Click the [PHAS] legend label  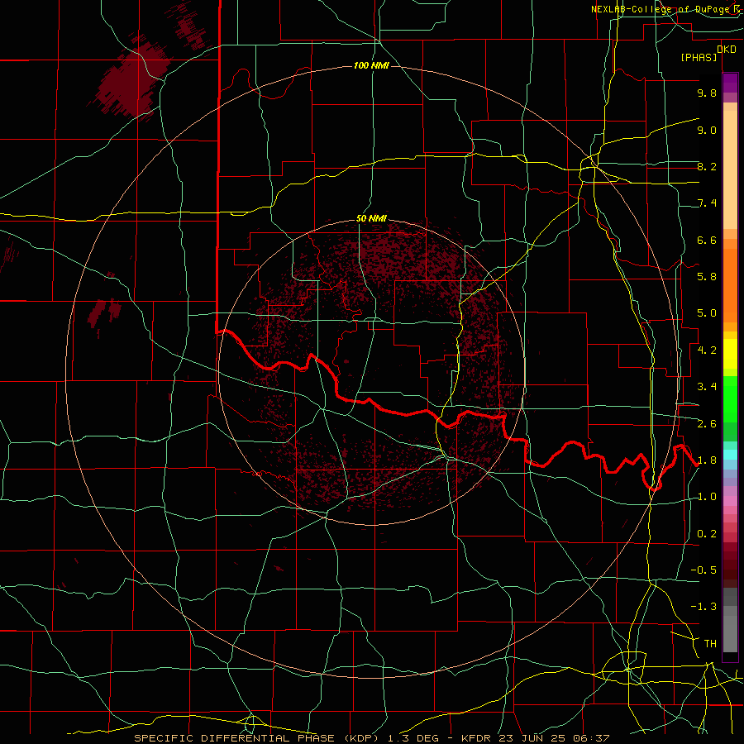699,58
